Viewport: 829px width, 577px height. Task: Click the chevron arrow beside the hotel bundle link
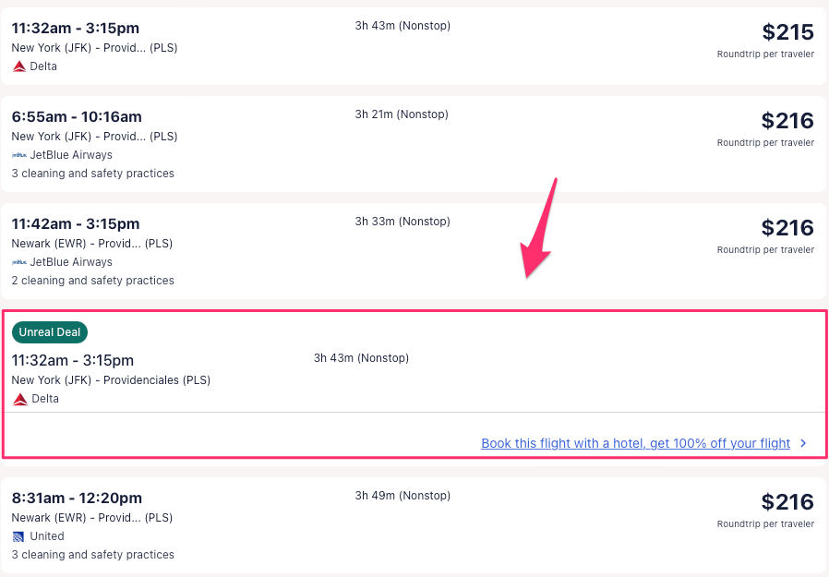803,444
